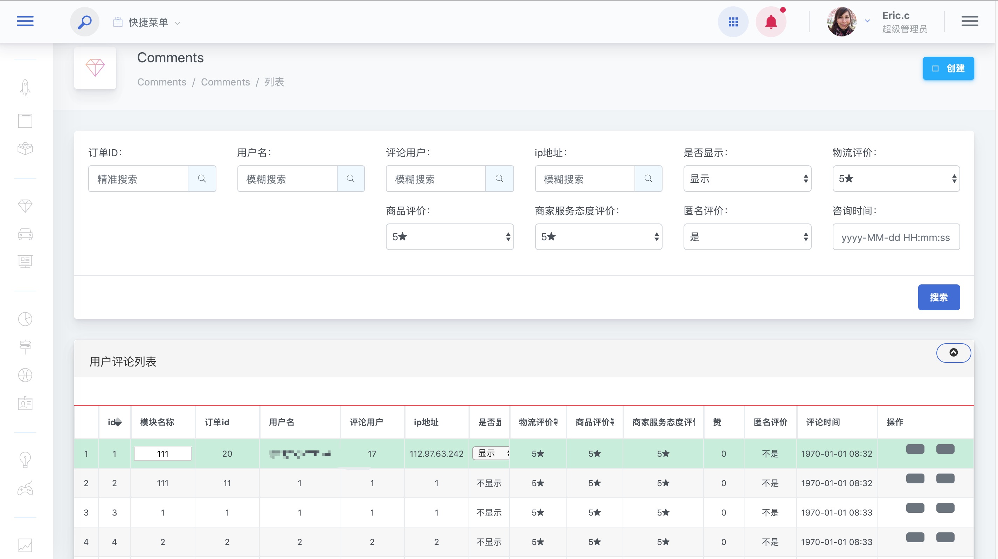Click the red notification bell
Viewport: 998px width, 559px height.
771,22
